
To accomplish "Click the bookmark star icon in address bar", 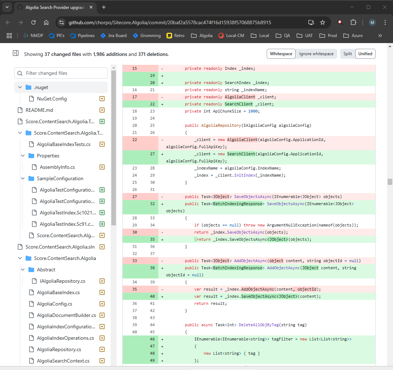I will click(x=323, y=22).
